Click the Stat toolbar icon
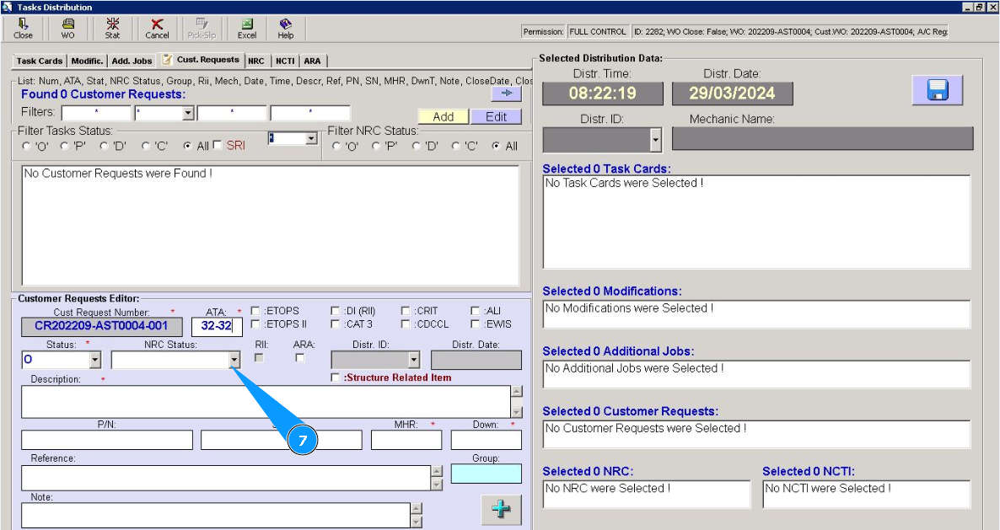 (112, 29)
